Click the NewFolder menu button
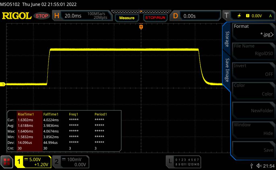276x170 pixels. pos(253,110)
